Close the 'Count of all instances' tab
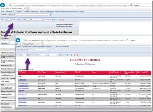Viewport: 153px width, 112px height. (x=24, y=9)
